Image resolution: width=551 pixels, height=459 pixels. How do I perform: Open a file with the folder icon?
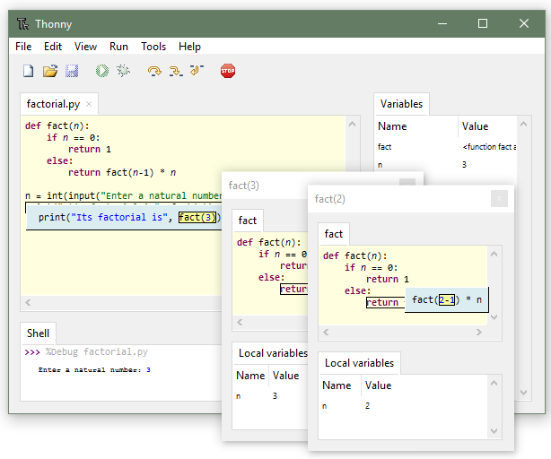[50, 71]
